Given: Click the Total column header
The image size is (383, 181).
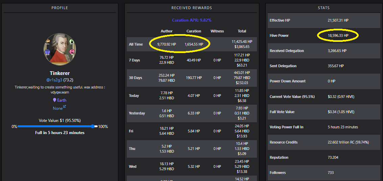Looking at the screenshot, I should (242, 31).
